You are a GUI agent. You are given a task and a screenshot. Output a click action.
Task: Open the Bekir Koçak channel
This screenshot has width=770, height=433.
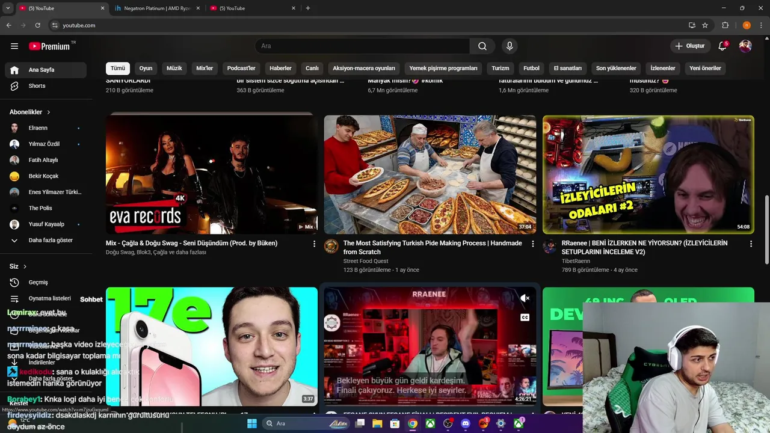[46, 176]
